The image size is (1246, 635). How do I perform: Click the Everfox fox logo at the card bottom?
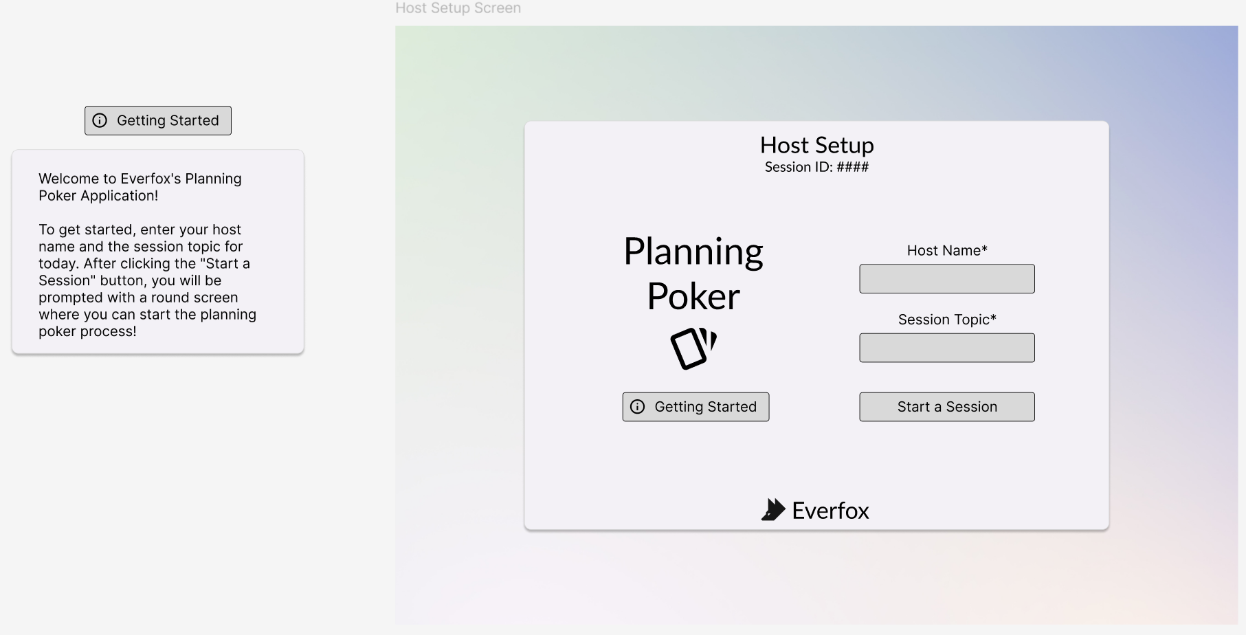(x=774, y=509)
